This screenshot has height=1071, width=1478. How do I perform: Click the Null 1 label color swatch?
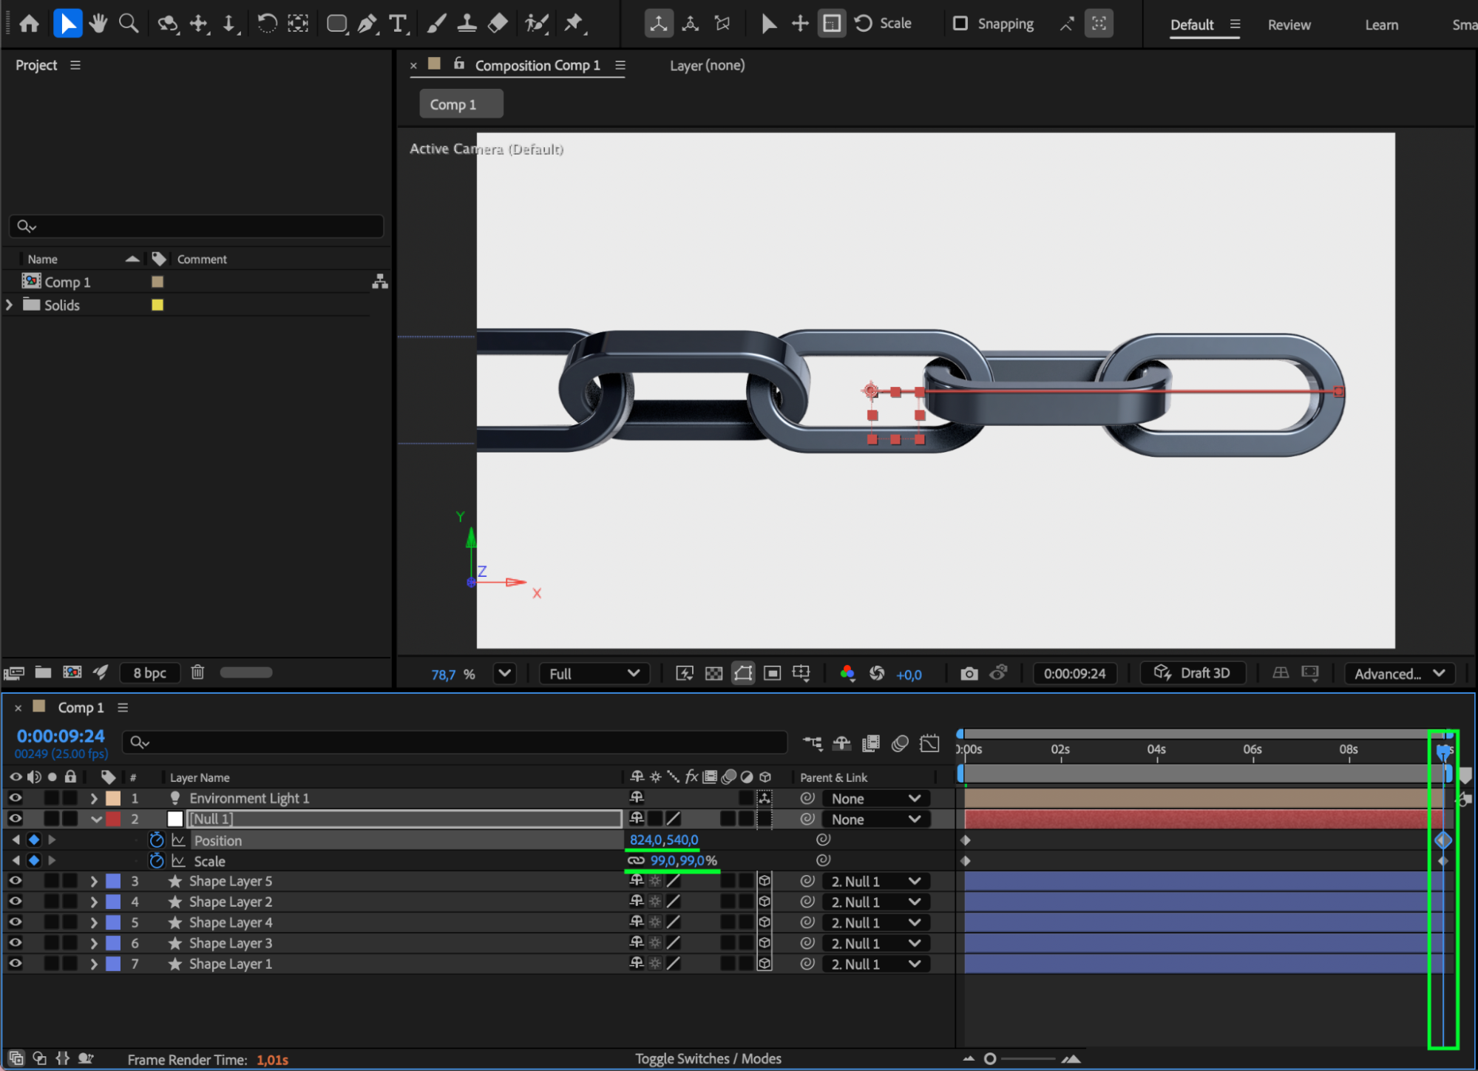[113, 819]
